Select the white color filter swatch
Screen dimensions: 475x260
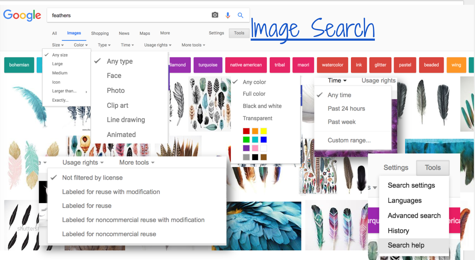click(x=264, y=148)
